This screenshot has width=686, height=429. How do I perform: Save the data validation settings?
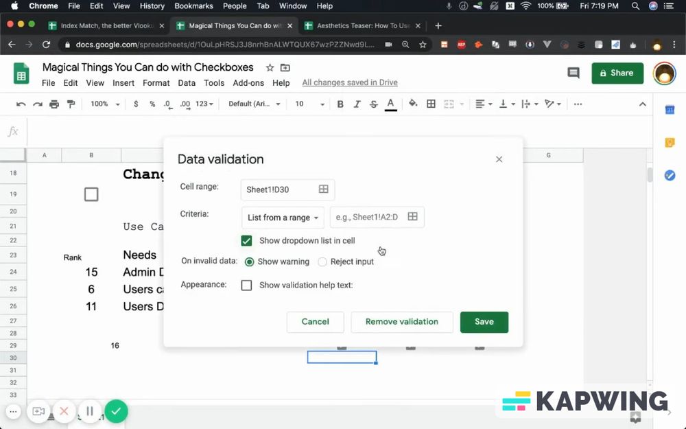coord(484,321)
